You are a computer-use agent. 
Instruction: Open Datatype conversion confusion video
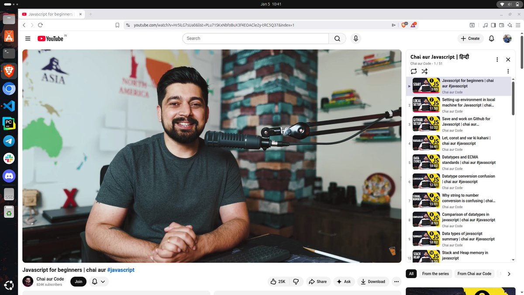[458, 182]
